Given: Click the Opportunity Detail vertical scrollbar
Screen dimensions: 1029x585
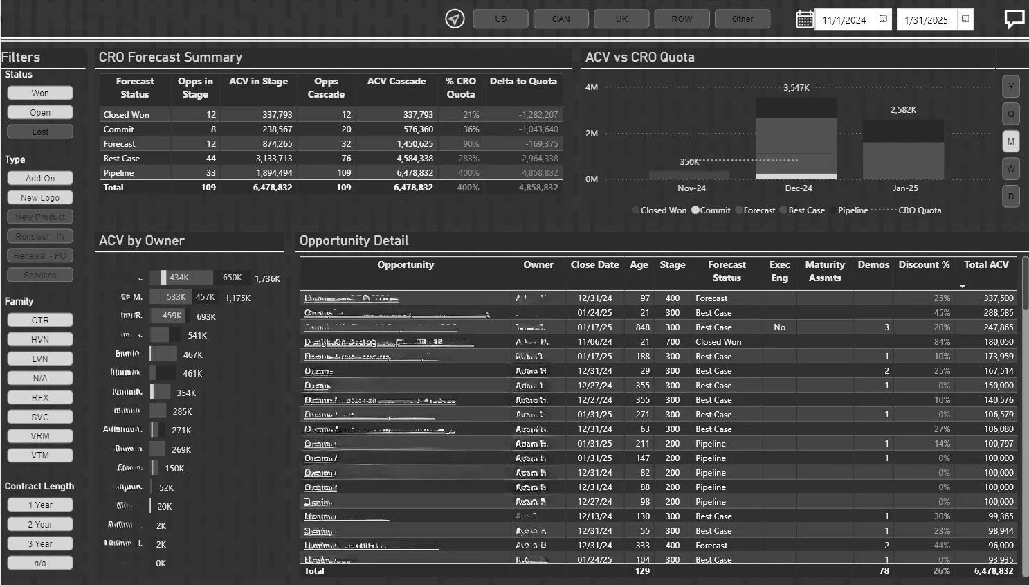Looking at the screenshot, I should point(1025,284).
